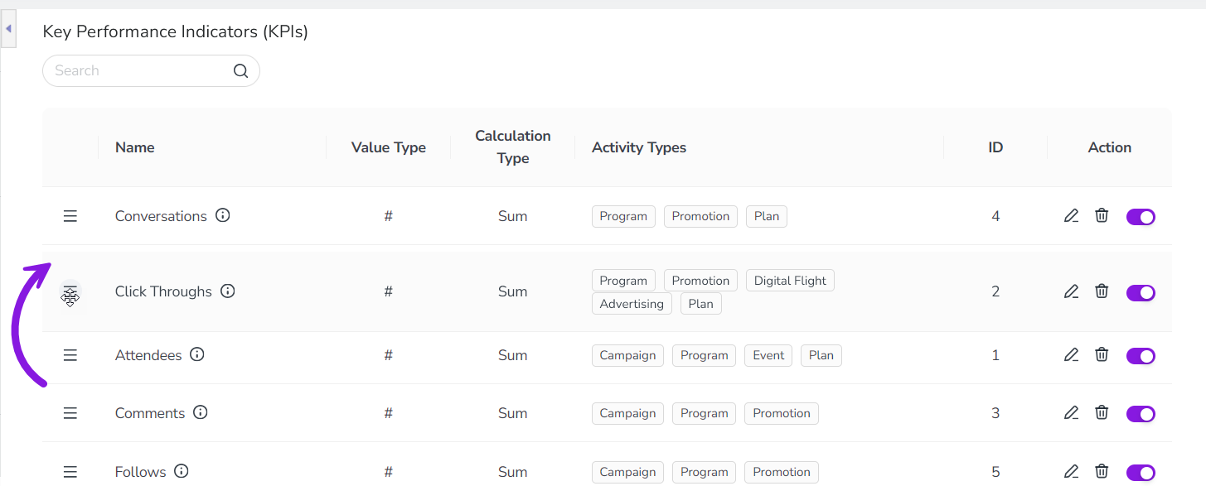Viewport: 1206px width, 486px height.
Task: Delete the Click Throughs KPI
Action: coord(1102,291)
